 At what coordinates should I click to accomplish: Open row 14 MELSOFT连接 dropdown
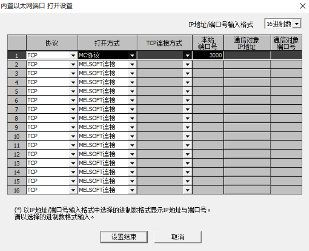click(x=132, y=172)
